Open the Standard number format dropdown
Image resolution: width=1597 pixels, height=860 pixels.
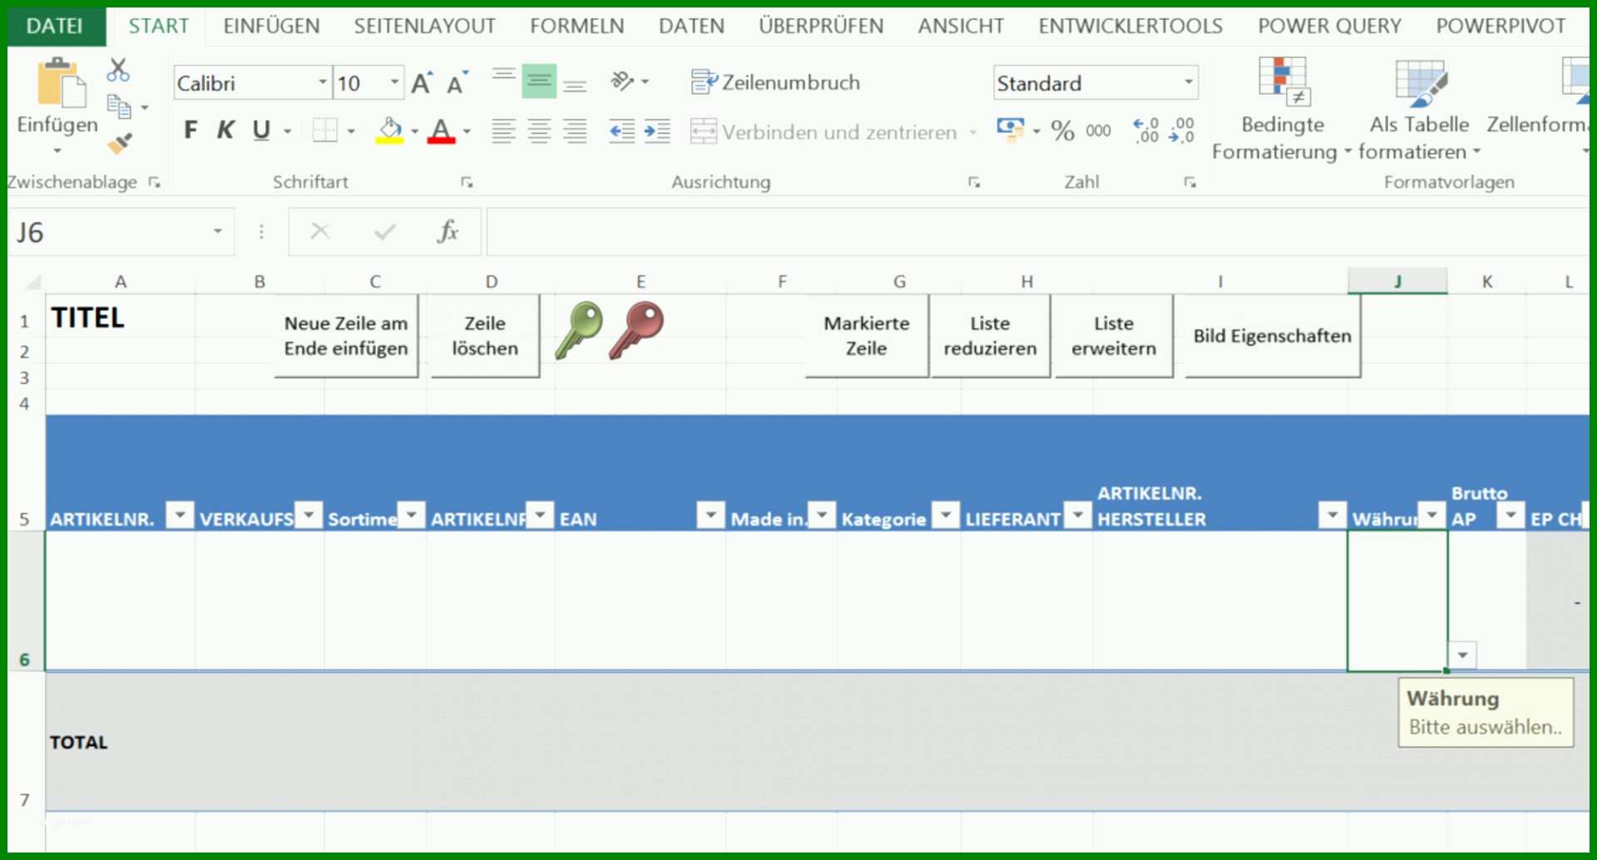(x=1188, y=82)
